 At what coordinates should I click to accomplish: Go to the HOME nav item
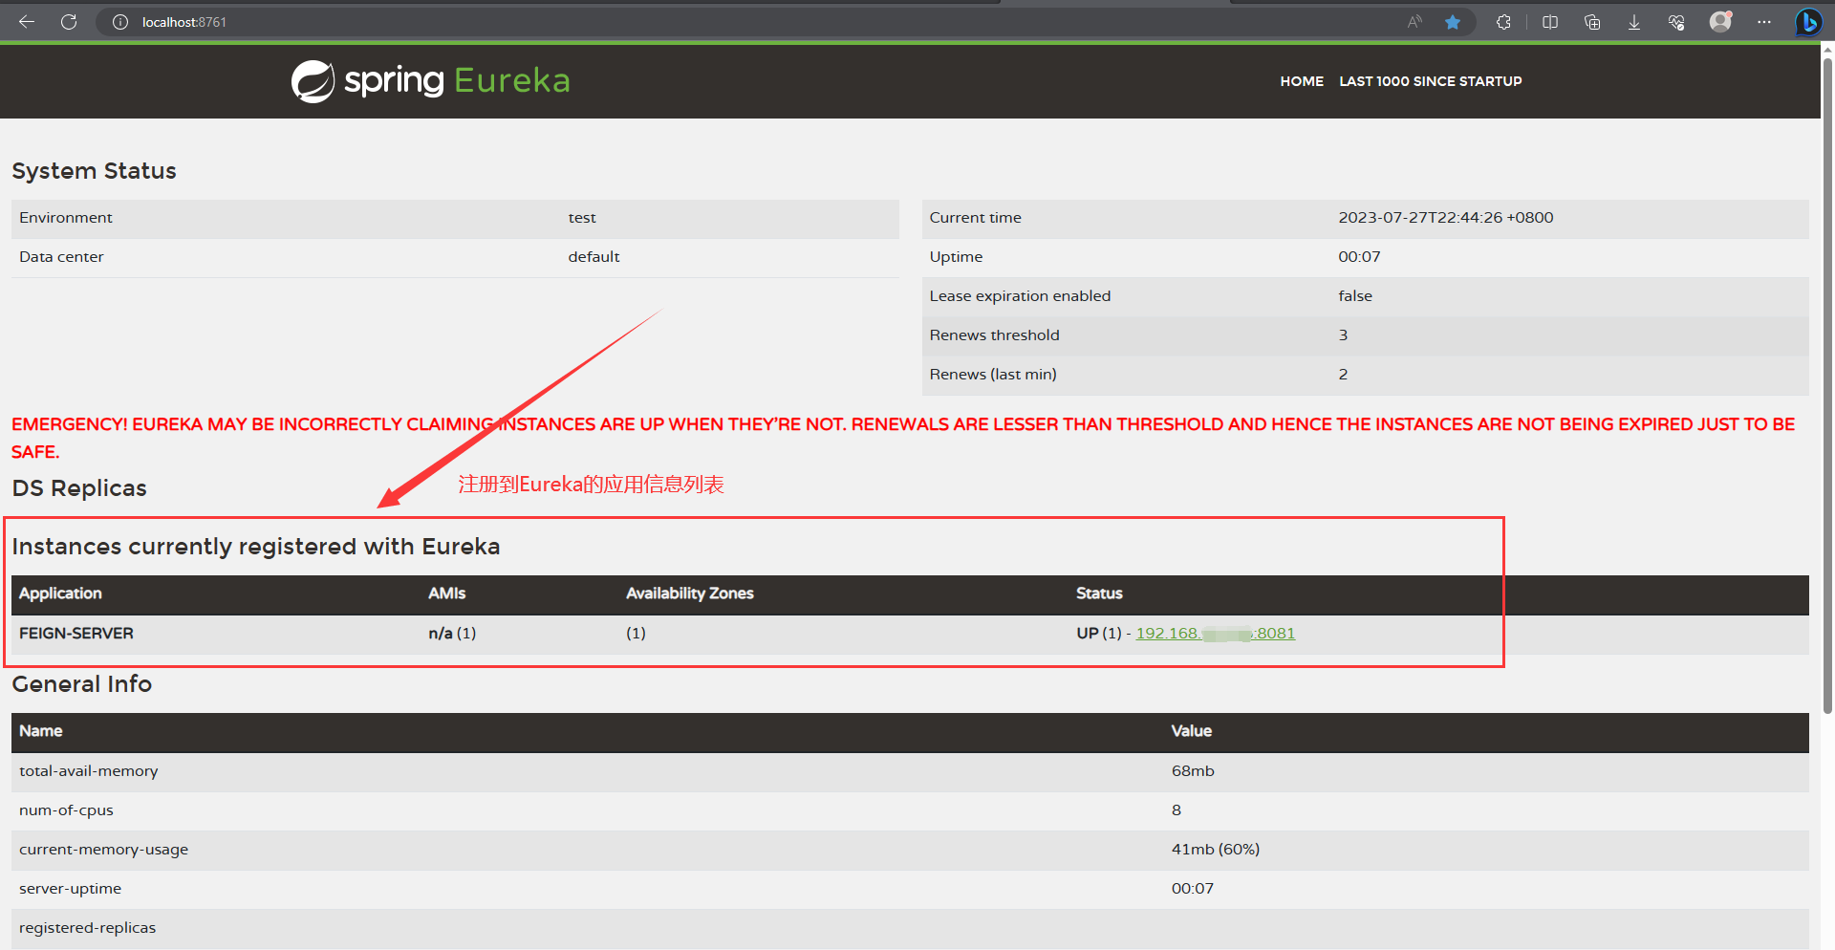(1302, 81)
